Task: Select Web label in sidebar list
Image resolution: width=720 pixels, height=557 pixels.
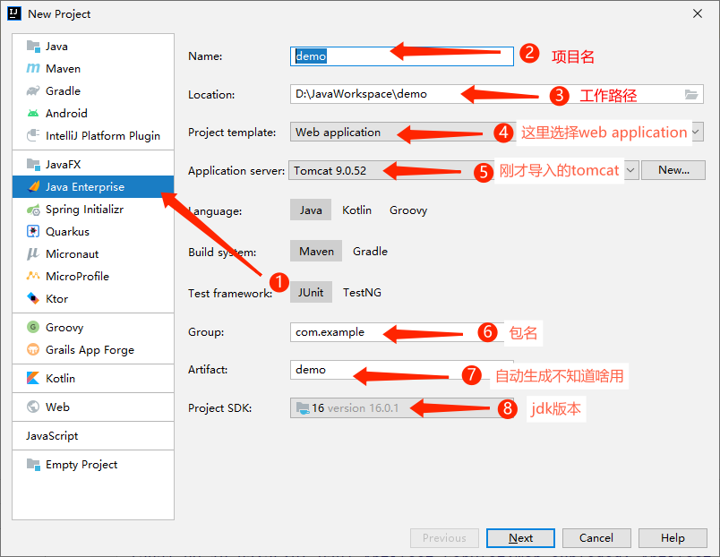Action: tap(57, 407)
